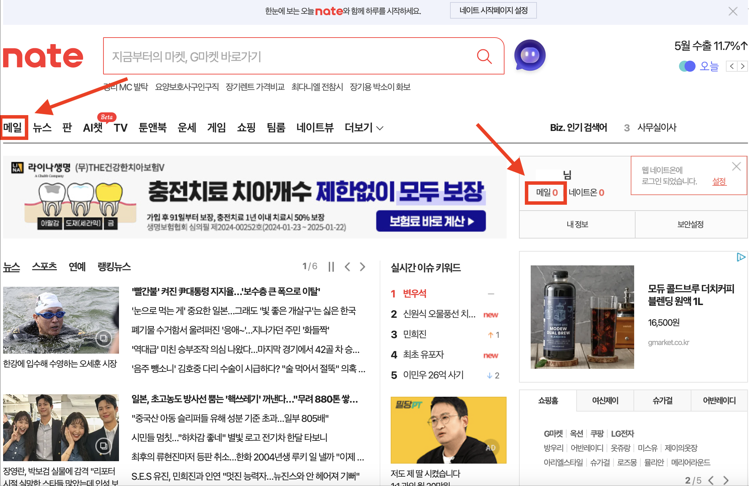Go to the next shopping ad page
Image resolution: width=749 pixels, height=486 pixels.
726,480
